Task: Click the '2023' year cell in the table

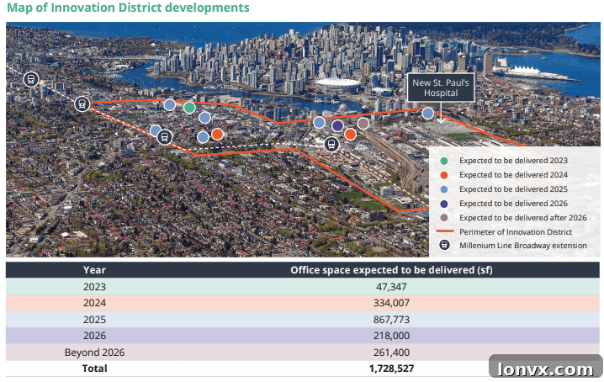Action: 94,287
